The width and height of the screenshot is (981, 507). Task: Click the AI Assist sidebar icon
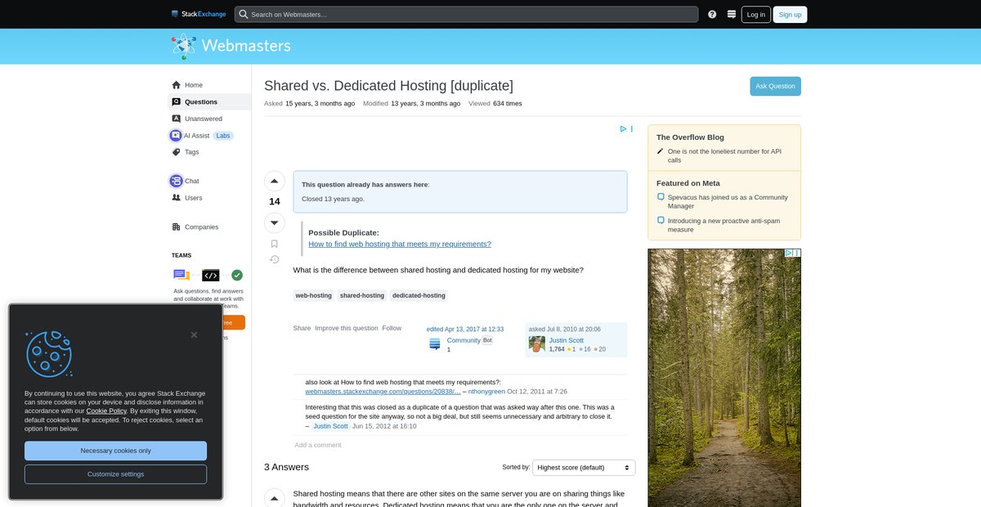click(176, 136)
